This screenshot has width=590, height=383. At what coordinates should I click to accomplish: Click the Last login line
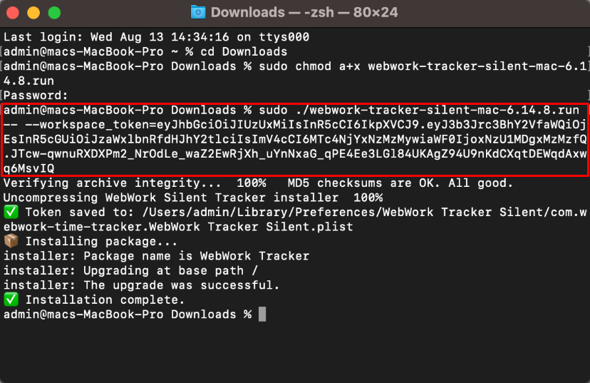[157, 37]
